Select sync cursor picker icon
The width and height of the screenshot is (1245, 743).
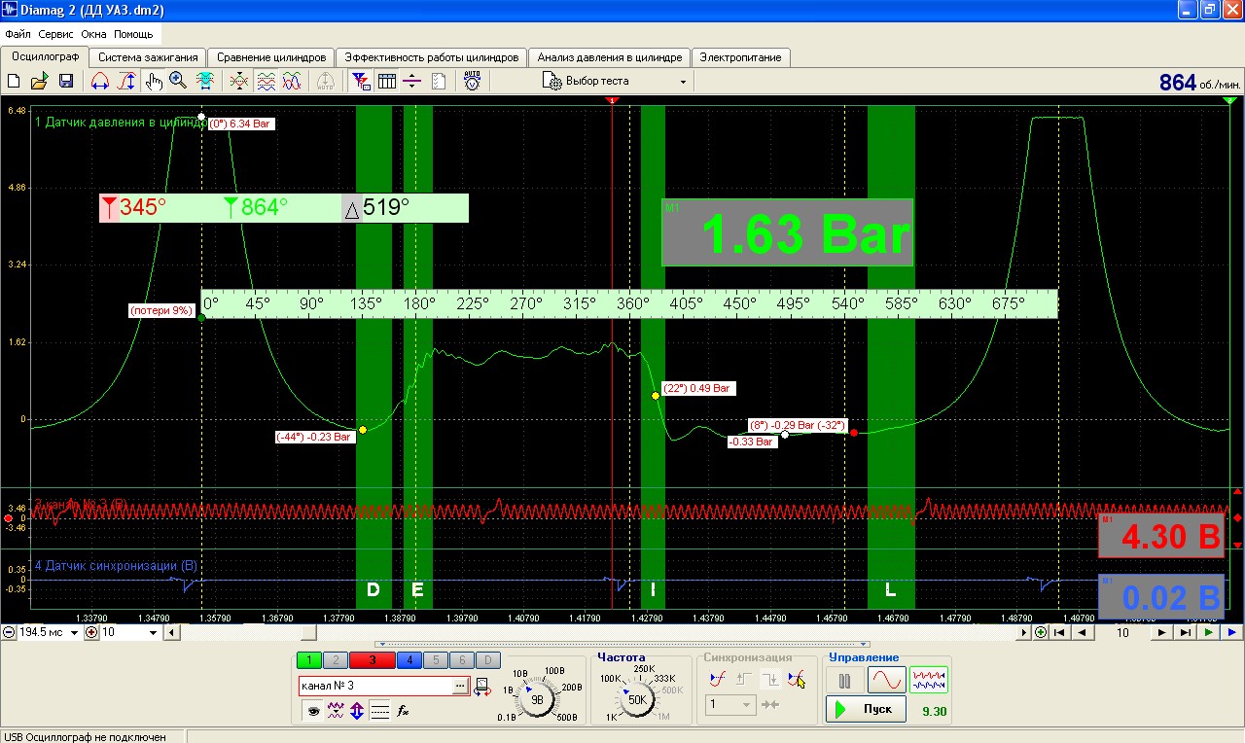(x=797, y=680)
